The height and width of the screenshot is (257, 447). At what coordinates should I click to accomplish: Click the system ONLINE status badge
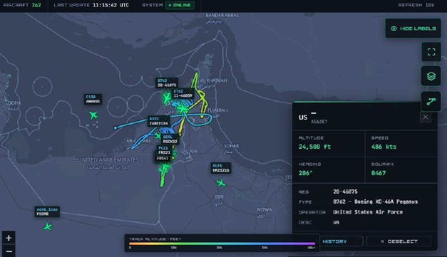(x=180, y=5)
